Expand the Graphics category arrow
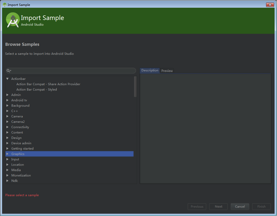 click(7, 154)
